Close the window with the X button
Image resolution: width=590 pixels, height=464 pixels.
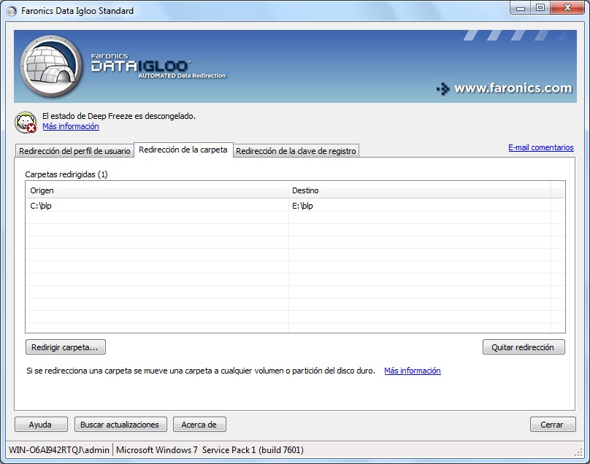pyautogui.click(x=568, y=8)
